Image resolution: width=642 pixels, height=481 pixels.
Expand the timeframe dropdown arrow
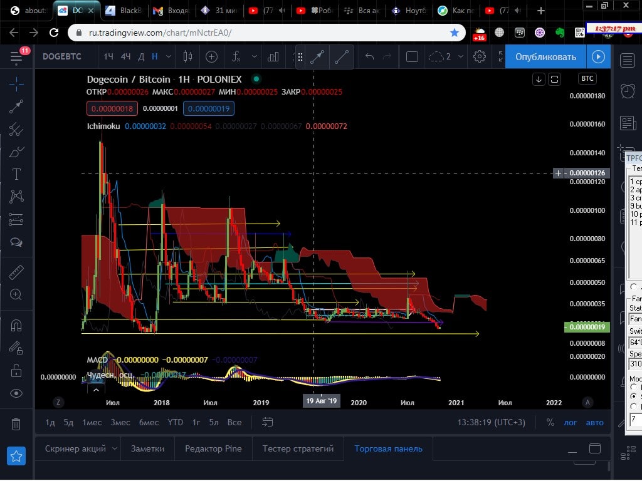(168, 57)
